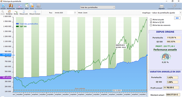This screenshot has height=97, width=182.
Task: Choose the Mesure vert. tool
Action: [24, 13]
